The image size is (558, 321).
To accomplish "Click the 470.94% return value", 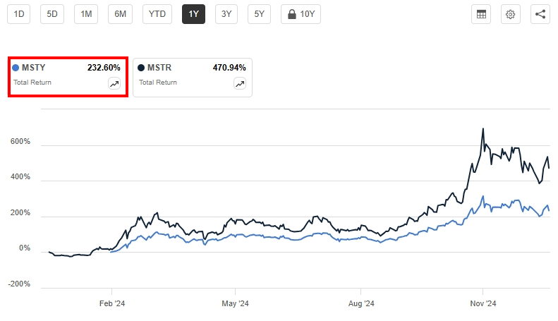I will click(229, 68).
